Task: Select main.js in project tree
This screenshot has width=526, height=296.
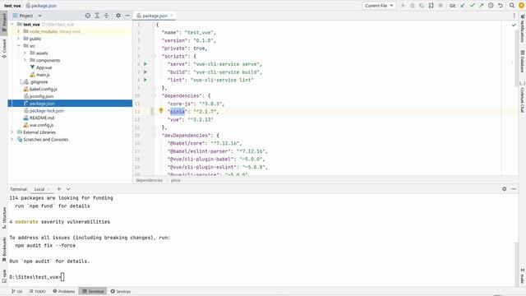Action: [43, 75]
